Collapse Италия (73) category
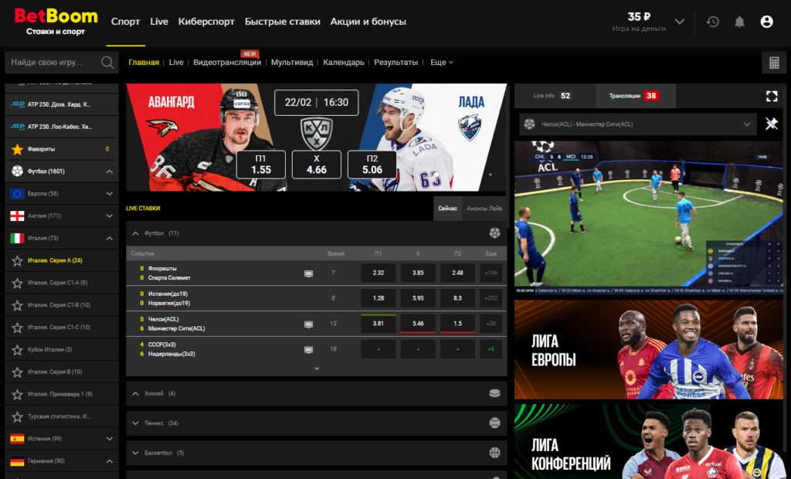The height and width of the screenshot is (479, 791). coord(110,238)
